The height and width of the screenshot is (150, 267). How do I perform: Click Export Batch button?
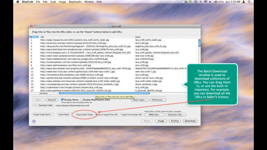(x=64, y=114)
